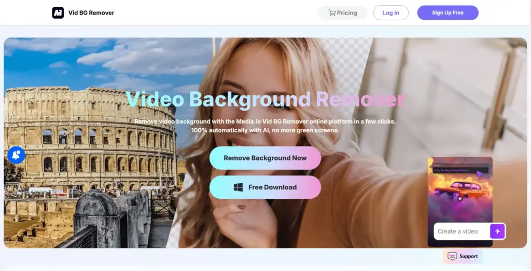Click the Free Download button
This screenshot has width=531, height=271.
pos(265,187)
